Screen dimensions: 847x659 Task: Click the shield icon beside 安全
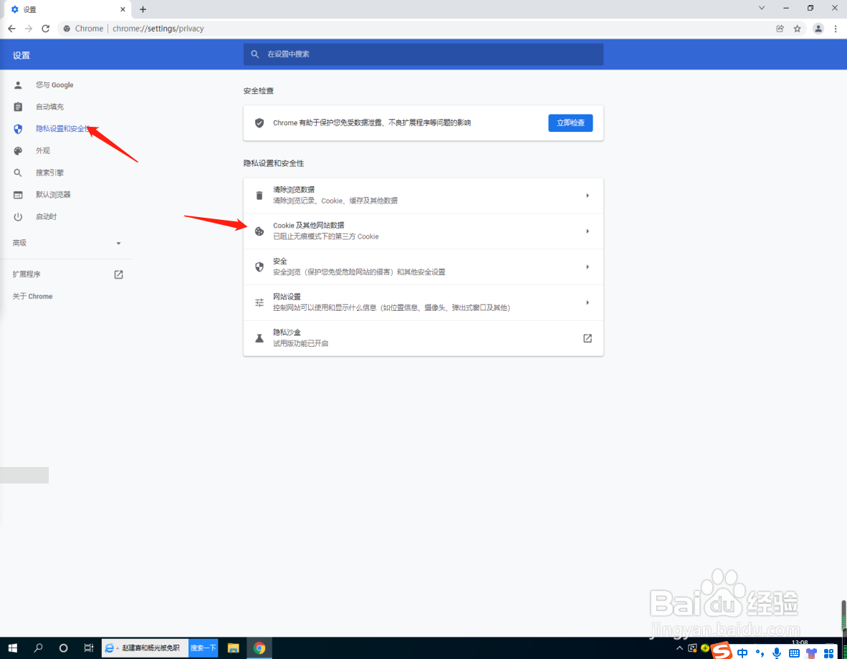[259, 267]
